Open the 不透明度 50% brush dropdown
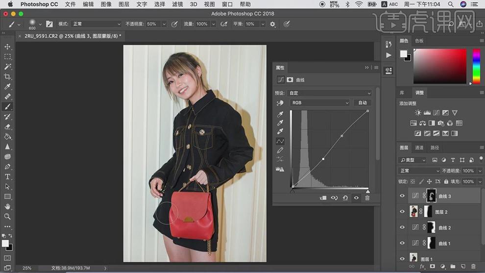Image resolution: width=485 pixels, height=273 pixels. pos(164,24)
